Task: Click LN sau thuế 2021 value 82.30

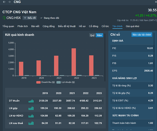Action: coord(72,123)
